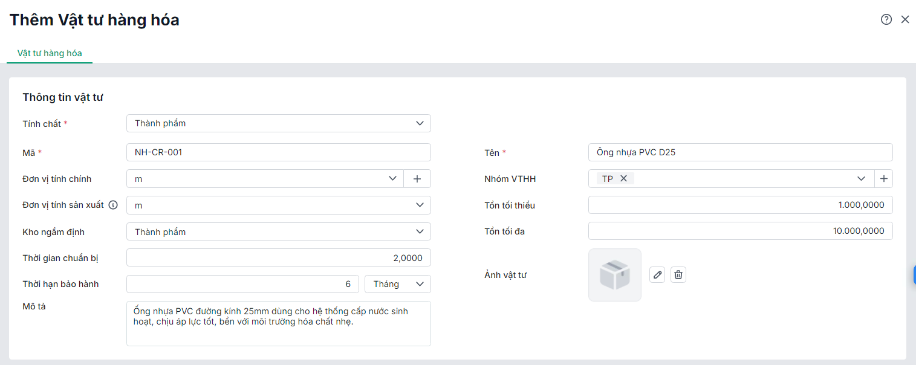Remove the TP tag from Nhóm VTHH

pyautogui.click(x=623, y=179)
